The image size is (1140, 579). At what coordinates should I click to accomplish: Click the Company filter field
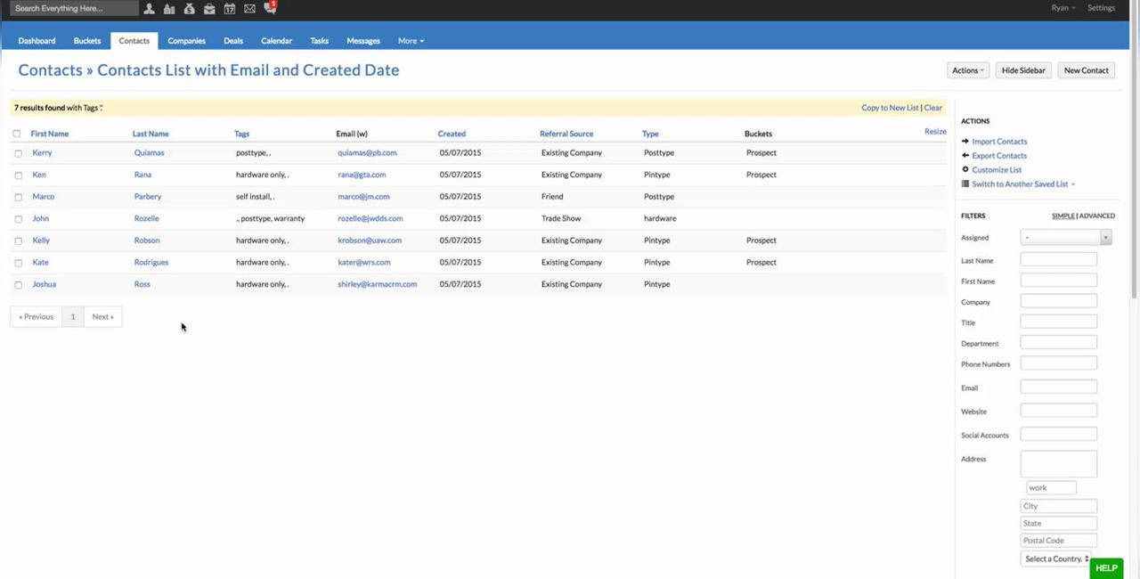(1059, 301)
